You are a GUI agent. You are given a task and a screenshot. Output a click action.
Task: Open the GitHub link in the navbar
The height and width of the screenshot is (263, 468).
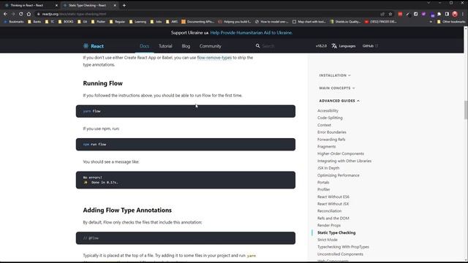370,46
